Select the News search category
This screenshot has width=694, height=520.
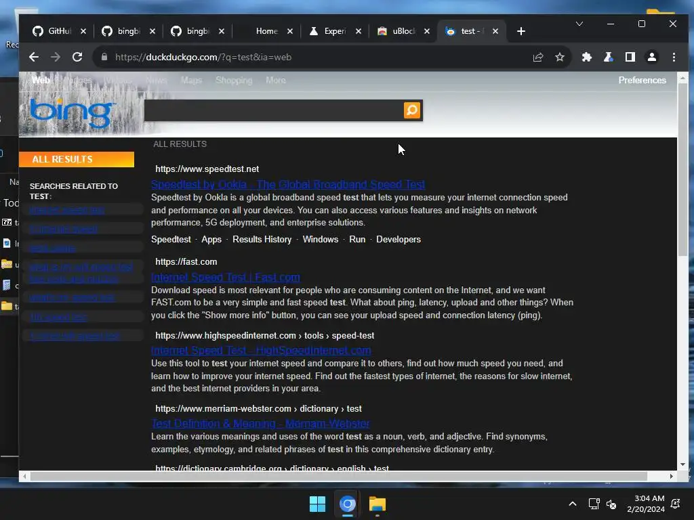click(157, 80)
